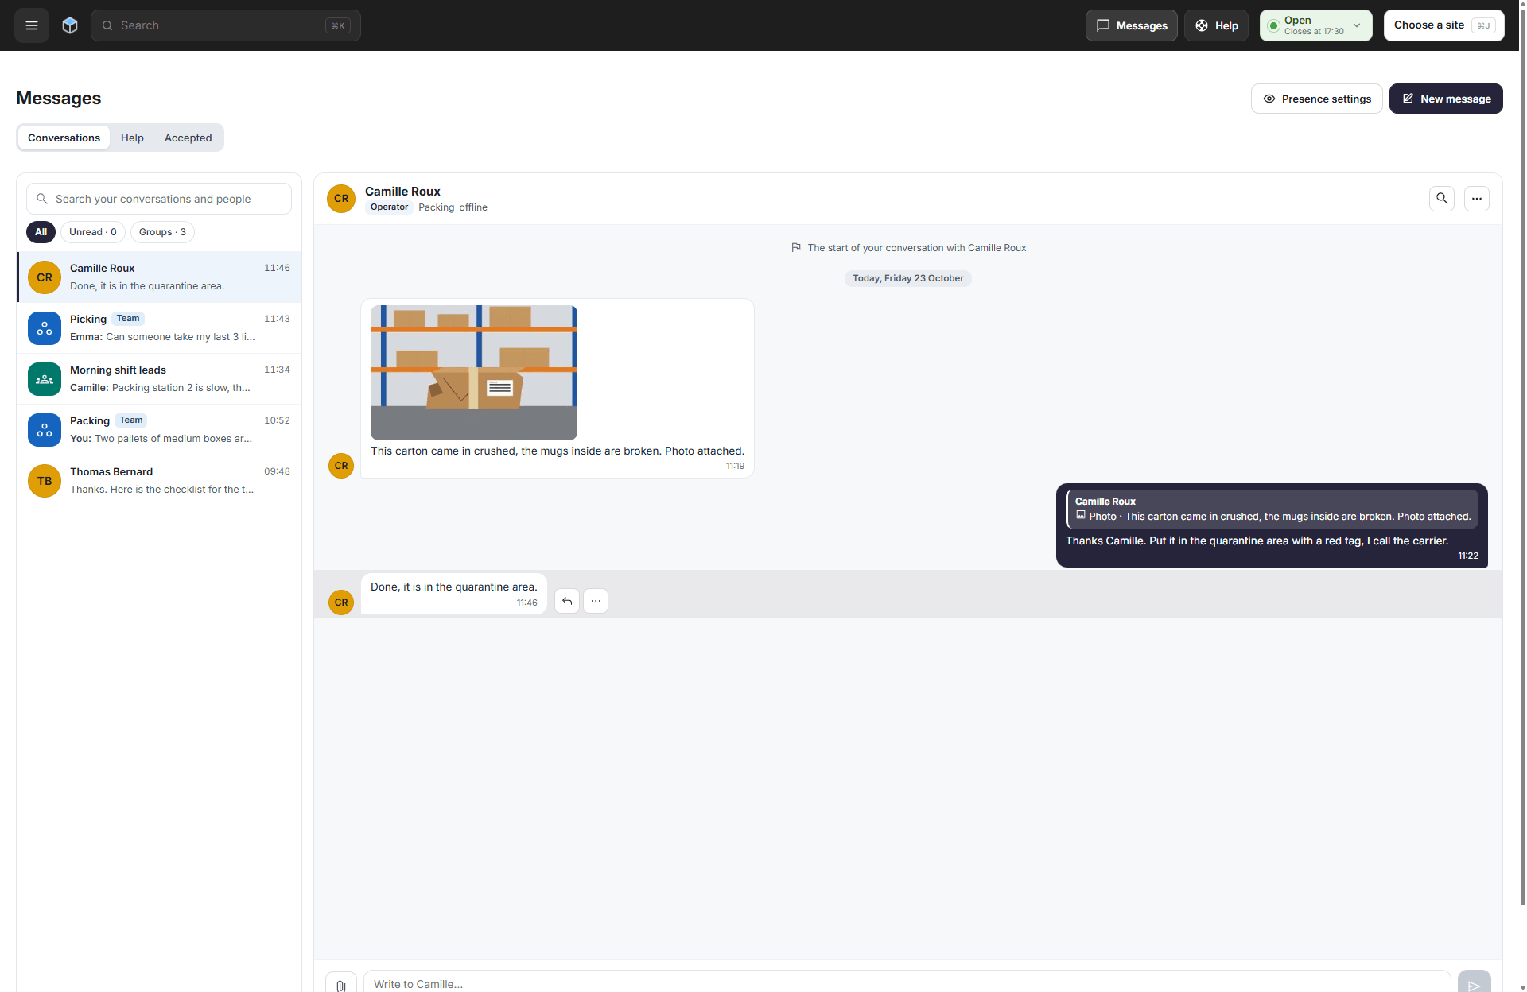
Task: Select the All conversations filter
Action: click(x=41, y=232)
